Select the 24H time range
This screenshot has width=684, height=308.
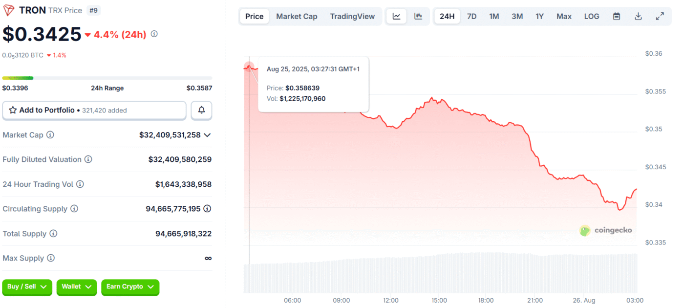pyautogui.click(x=447, y=16)
